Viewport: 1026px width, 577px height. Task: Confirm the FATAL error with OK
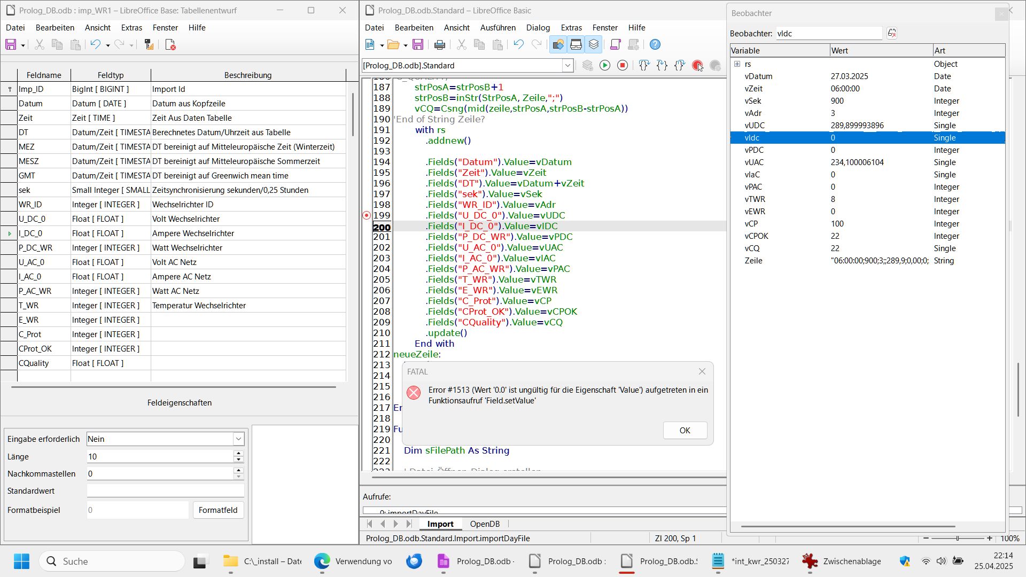(685, 431)
